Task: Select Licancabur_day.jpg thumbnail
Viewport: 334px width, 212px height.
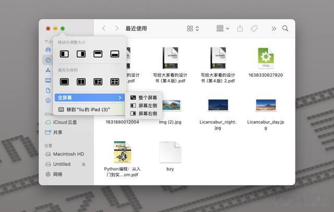Action: (266, 105)
